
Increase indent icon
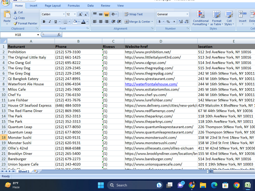coord(119,22)
